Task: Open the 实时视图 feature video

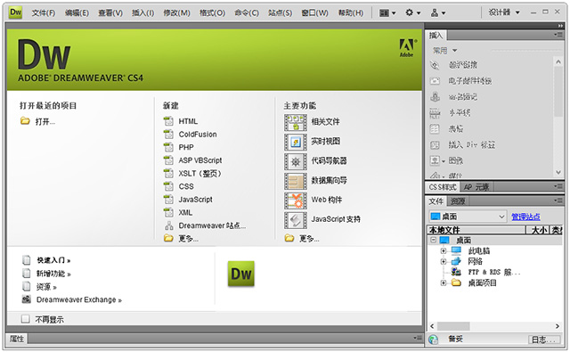Action: (x=325, y=141)
